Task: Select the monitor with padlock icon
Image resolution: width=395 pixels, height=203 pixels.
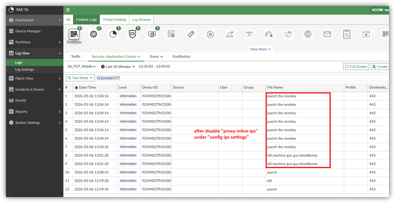Action: pos(288,34)
